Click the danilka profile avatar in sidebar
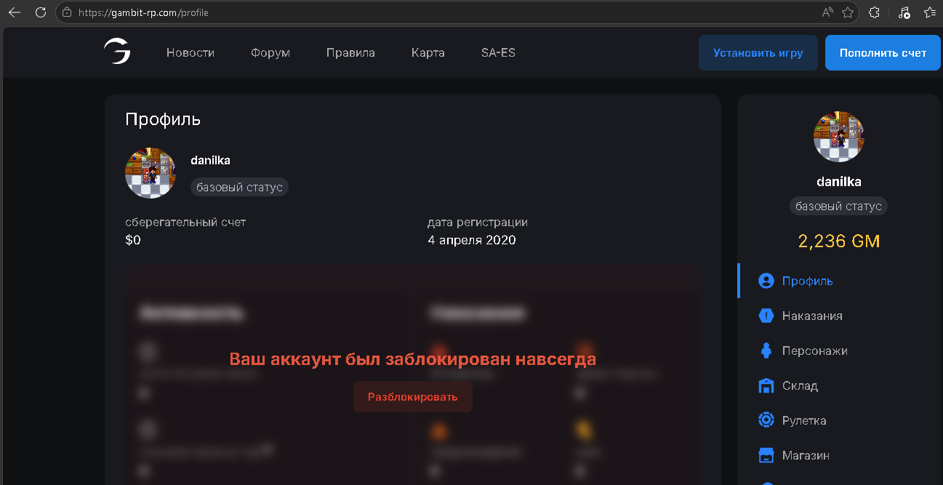Screen dimensions: 943x485 tap(838, 137)
